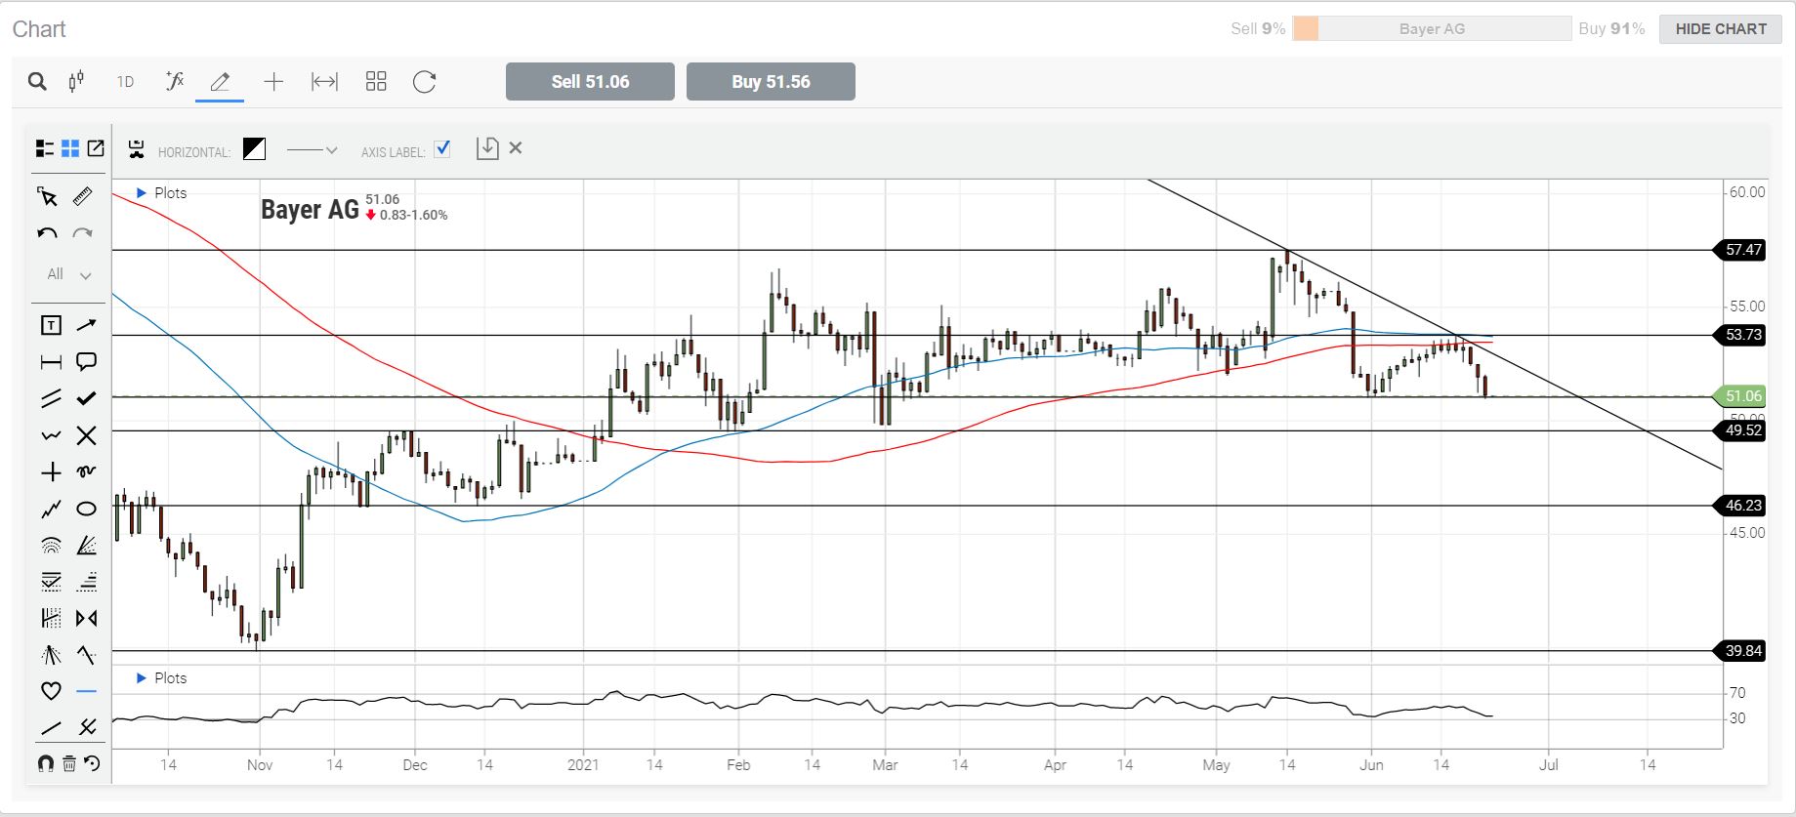Restore default drawing parameters icon
1796x817 pixels.
(x=92, y=764)
